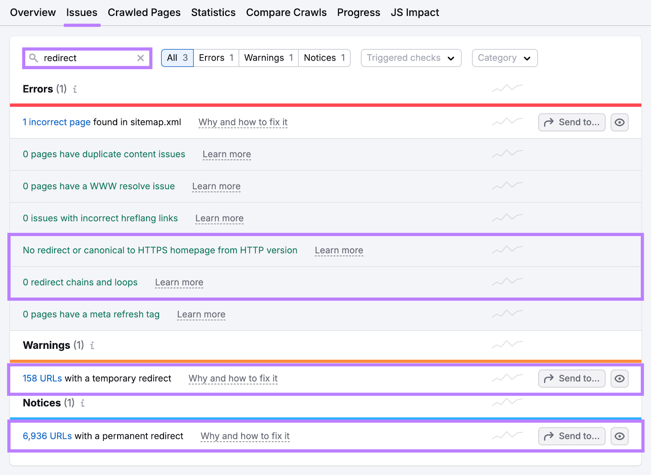This screenshot has height=475, width=651.
Task: Open the JS Impact tab
Action: [415, 12]
